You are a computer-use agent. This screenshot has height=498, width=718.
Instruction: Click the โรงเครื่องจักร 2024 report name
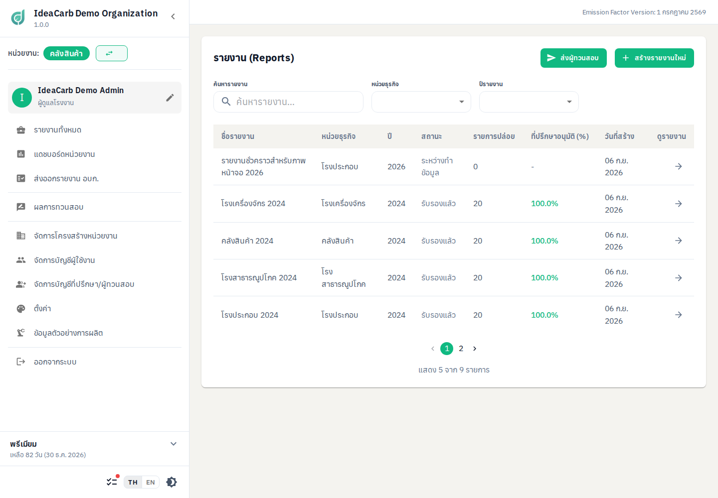coord(253,204)
